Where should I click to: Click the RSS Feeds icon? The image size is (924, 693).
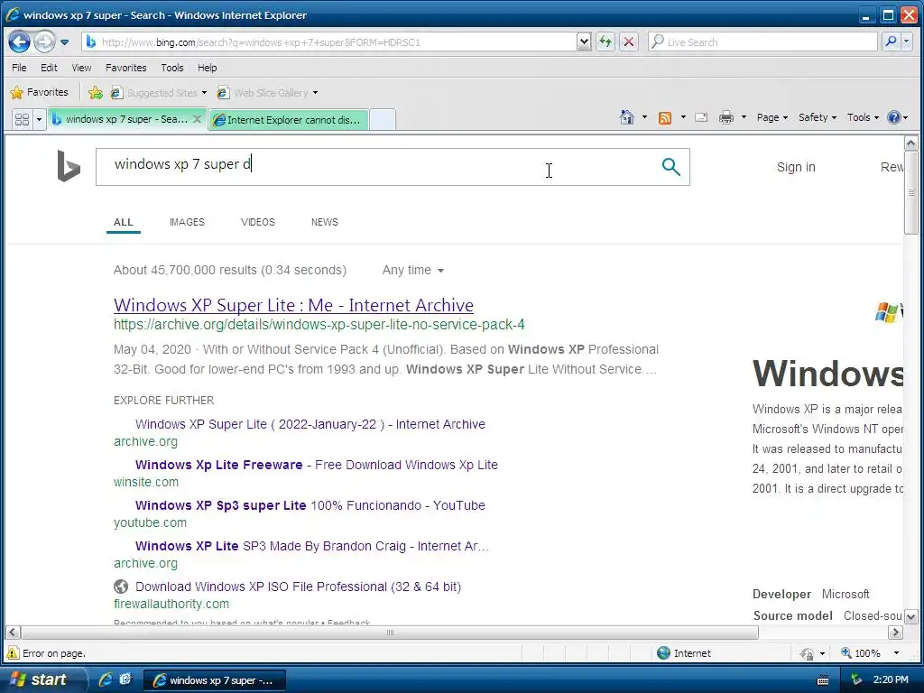tap(665, 118)
